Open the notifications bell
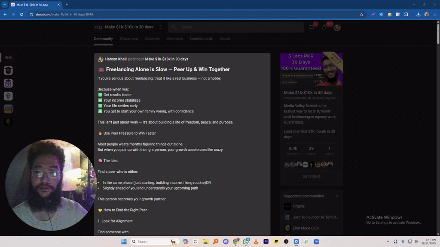The height and width of the screenshot is (247, 440). point(324,27)
